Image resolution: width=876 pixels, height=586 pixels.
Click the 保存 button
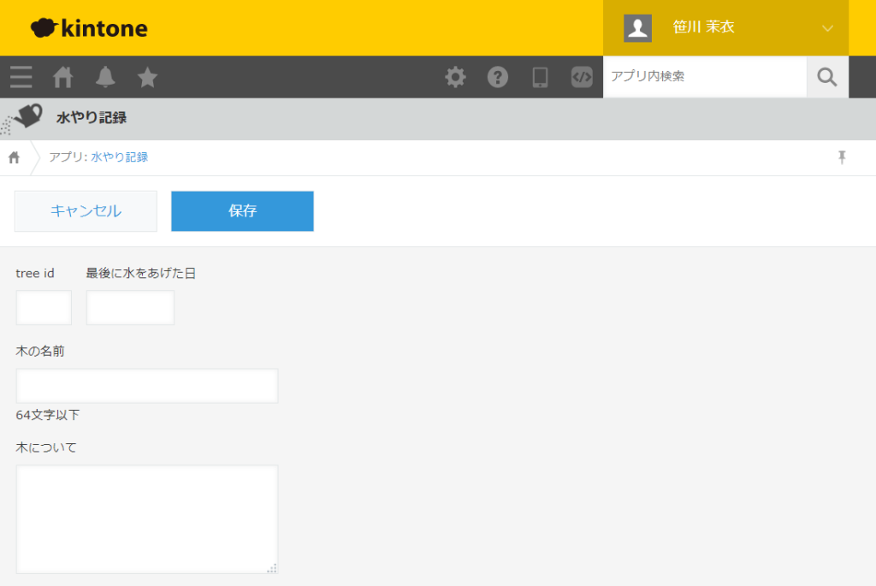(242, 211)
